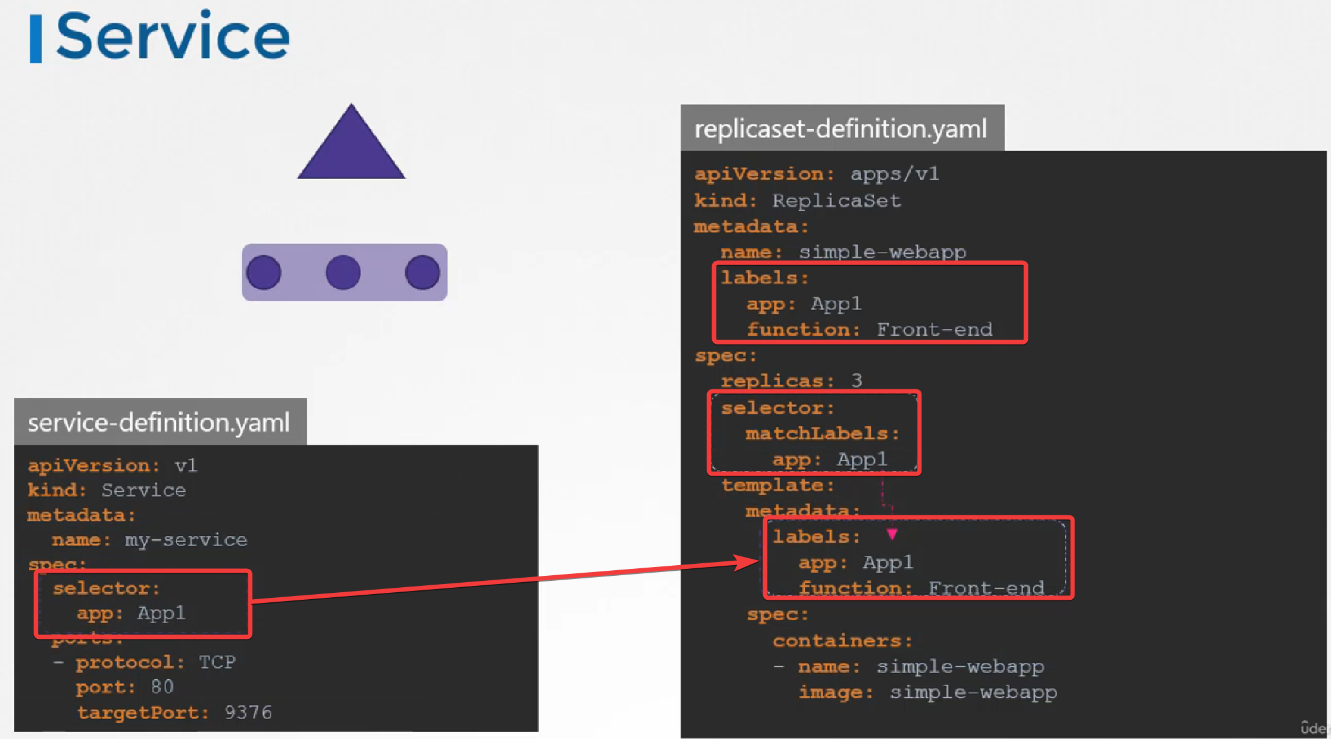Click the red arrow tip pointing at labels
This screenshot has height=739, width=1331.
click(x=751, y=561)
